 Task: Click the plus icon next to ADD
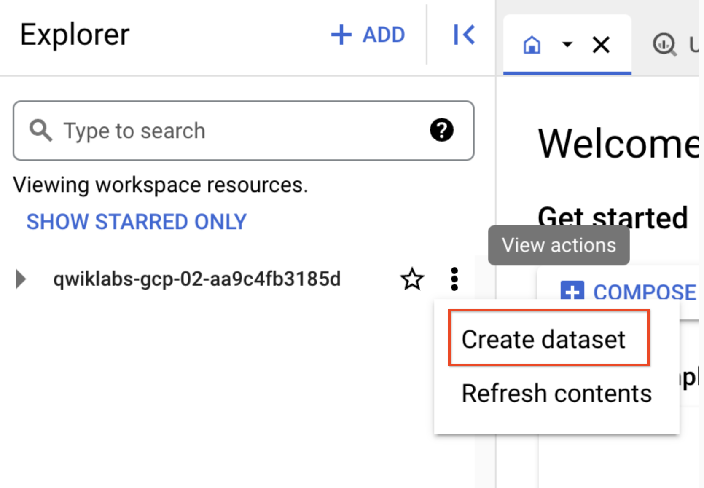tap(341, 35)
